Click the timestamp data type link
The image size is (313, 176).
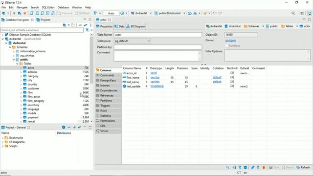point(157,86)
